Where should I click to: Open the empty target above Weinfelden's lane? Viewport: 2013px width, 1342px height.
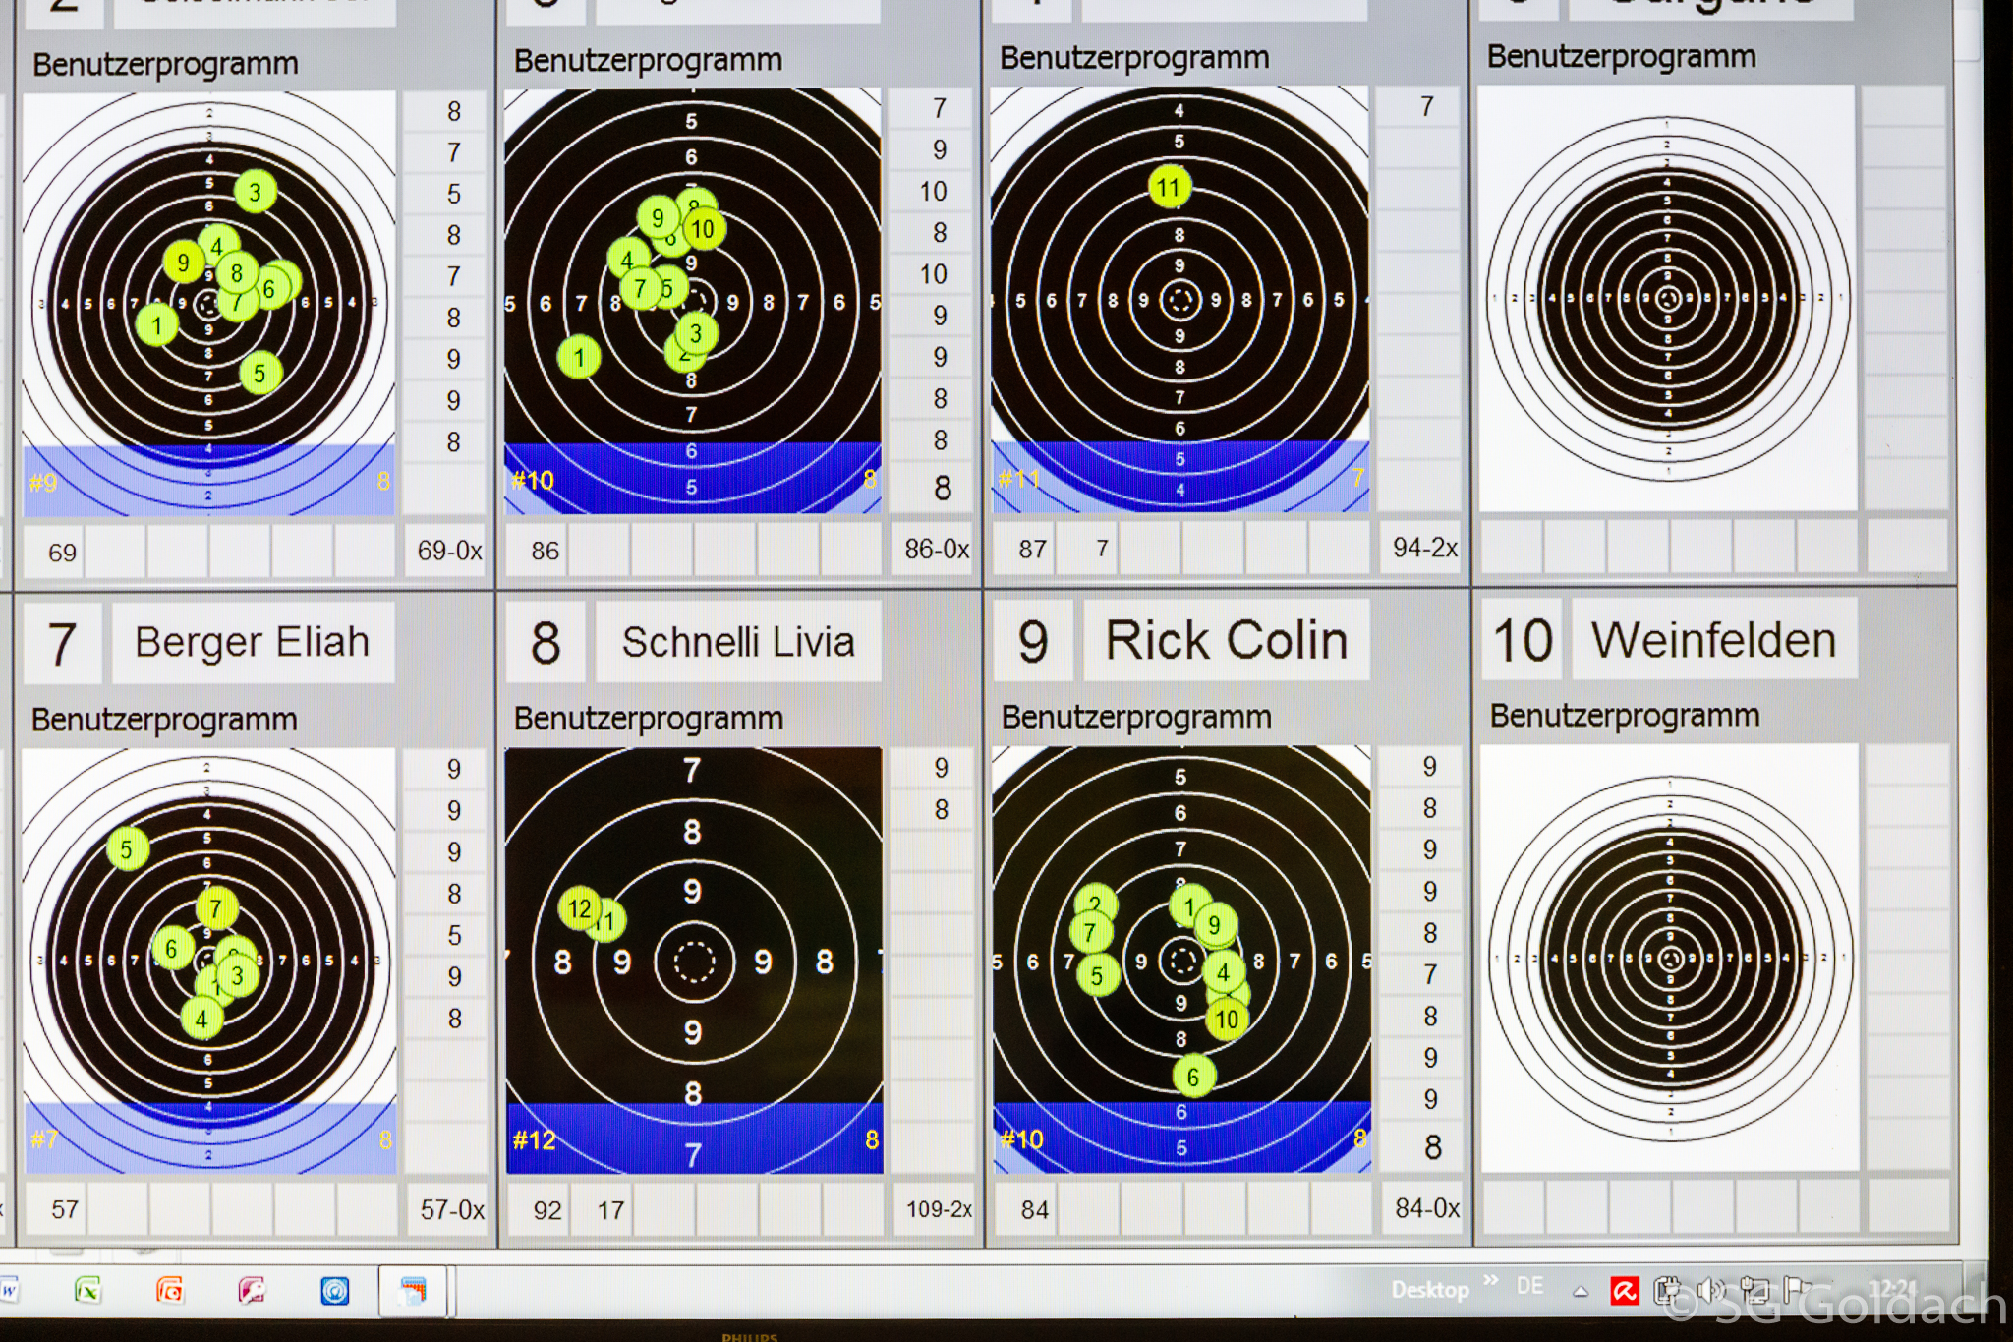point(1668,298)
